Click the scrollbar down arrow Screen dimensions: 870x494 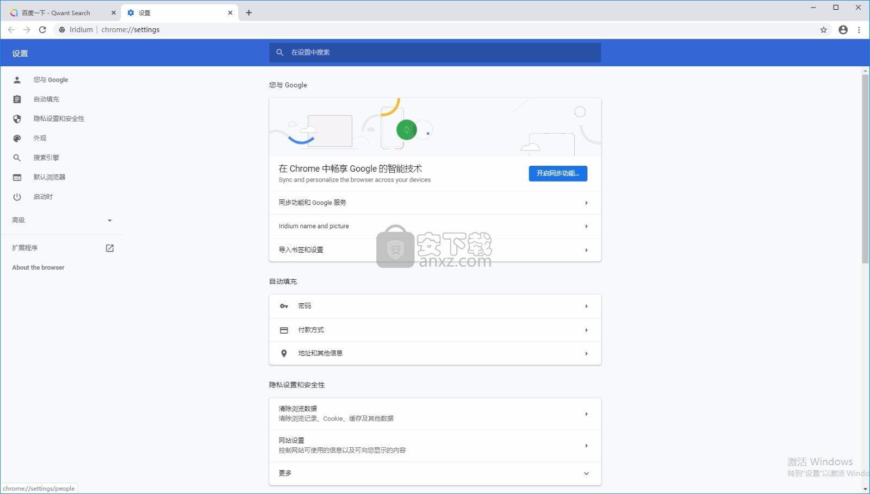coord(865,489)
